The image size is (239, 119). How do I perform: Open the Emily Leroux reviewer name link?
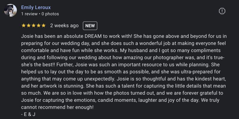36,7
